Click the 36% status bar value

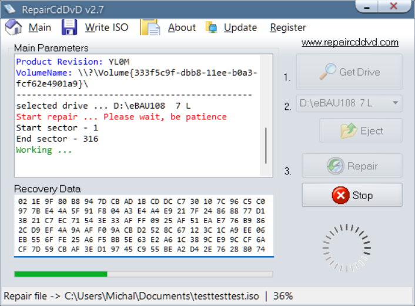tap(283, 296)
